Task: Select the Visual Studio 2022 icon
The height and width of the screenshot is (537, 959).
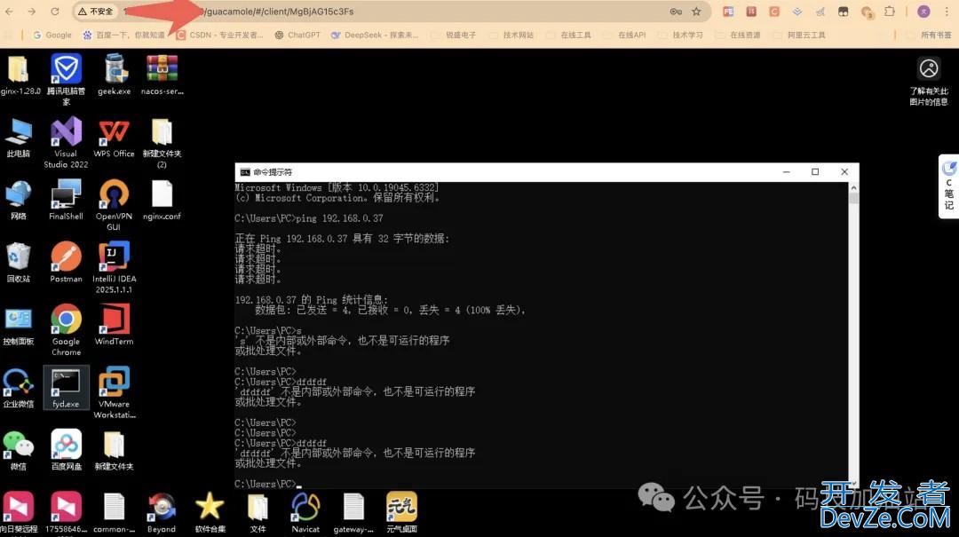Action: (66, 132)
